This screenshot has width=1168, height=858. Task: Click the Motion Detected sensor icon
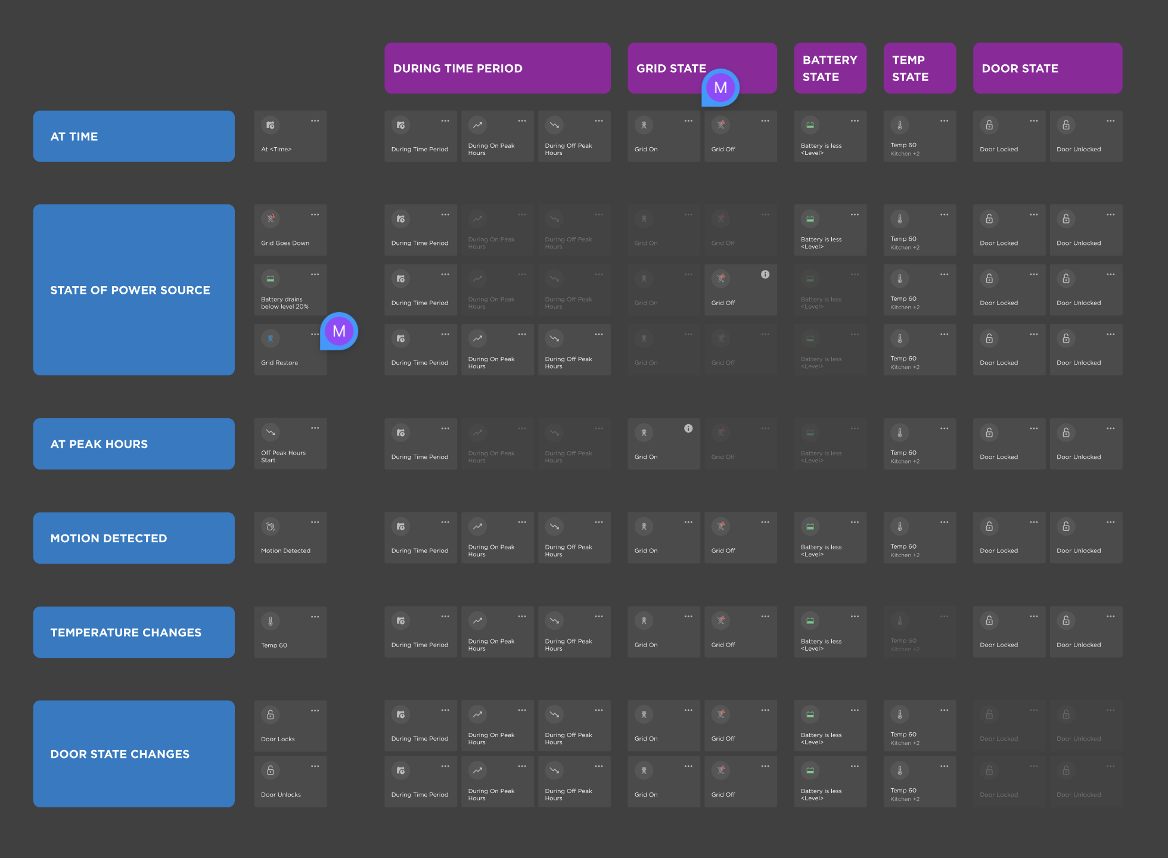[271, 527]
